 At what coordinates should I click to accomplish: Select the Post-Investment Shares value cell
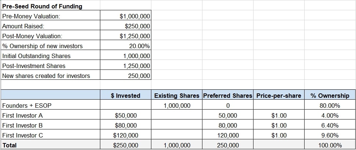[x=137, y=66]
